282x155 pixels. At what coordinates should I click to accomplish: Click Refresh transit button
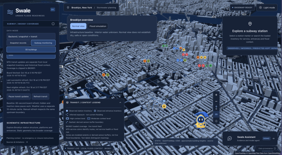tap(41, 97)
